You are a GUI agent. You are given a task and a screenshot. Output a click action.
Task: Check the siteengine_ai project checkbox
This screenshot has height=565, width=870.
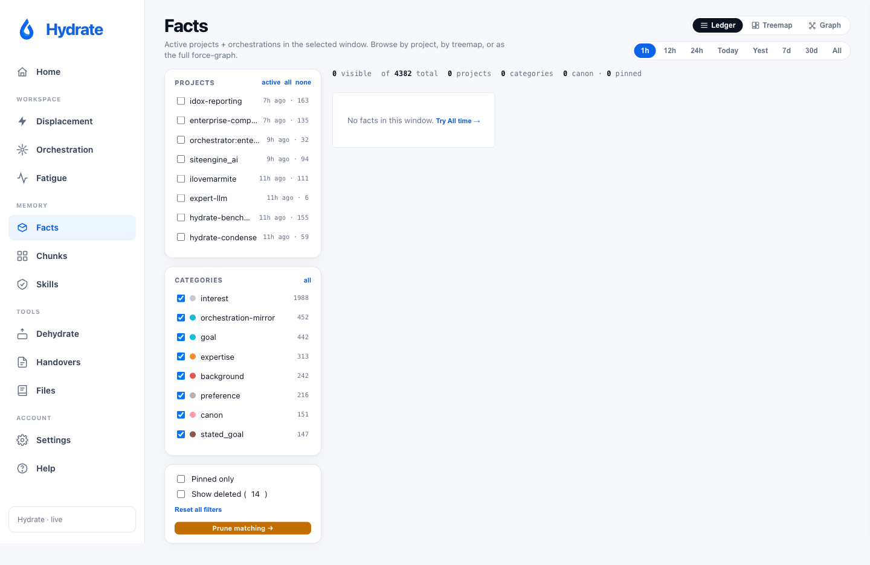[181, 159]
